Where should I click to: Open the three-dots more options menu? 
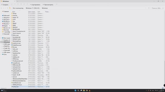coord(57,4)
